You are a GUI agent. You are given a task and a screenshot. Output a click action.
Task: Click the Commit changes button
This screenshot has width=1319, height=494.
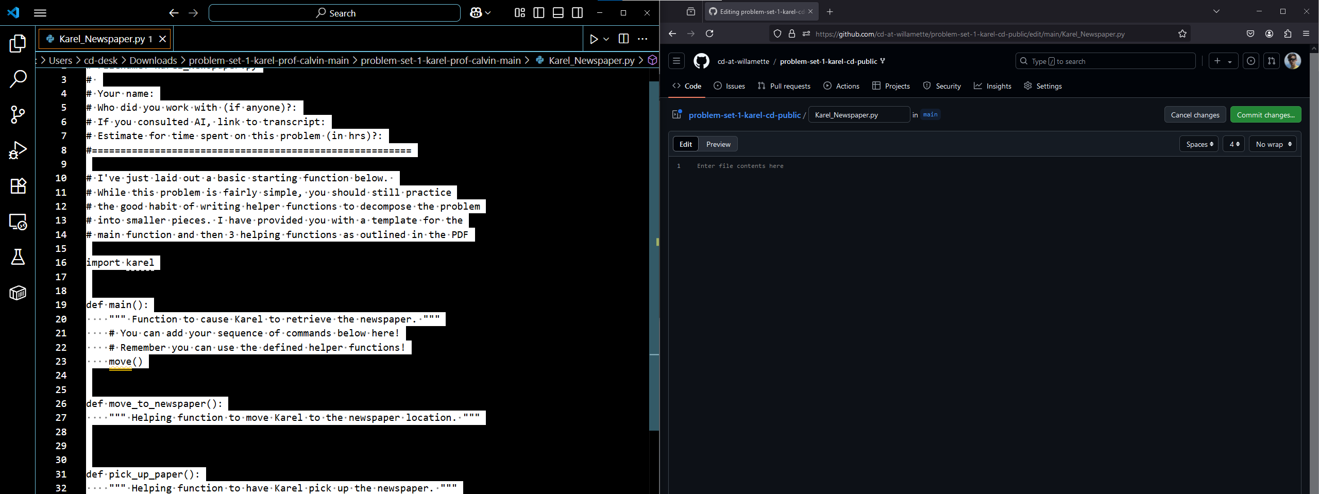point(1265,115)
